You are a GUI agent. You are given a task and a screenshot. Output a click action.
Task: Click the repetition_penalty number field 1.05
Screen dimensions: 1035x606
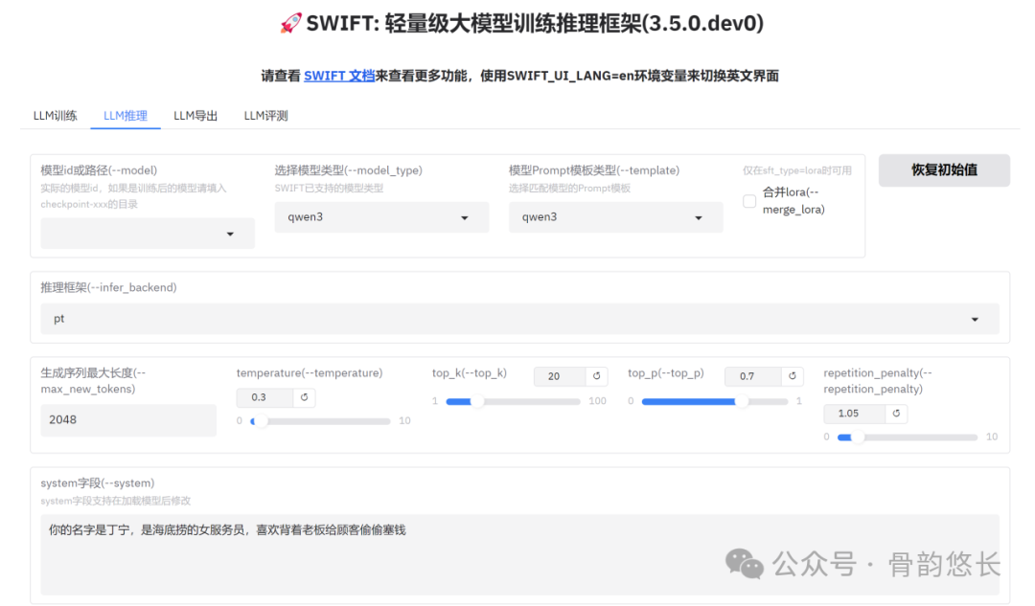pos(854,414)
